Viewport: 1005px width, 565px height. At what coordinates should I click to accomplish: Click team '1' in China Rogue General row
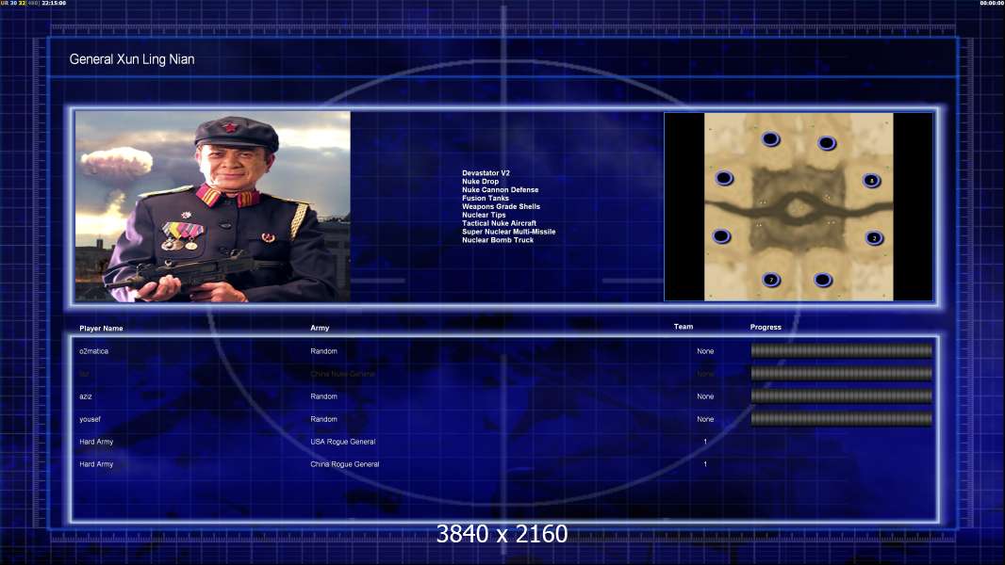[705, 464]
